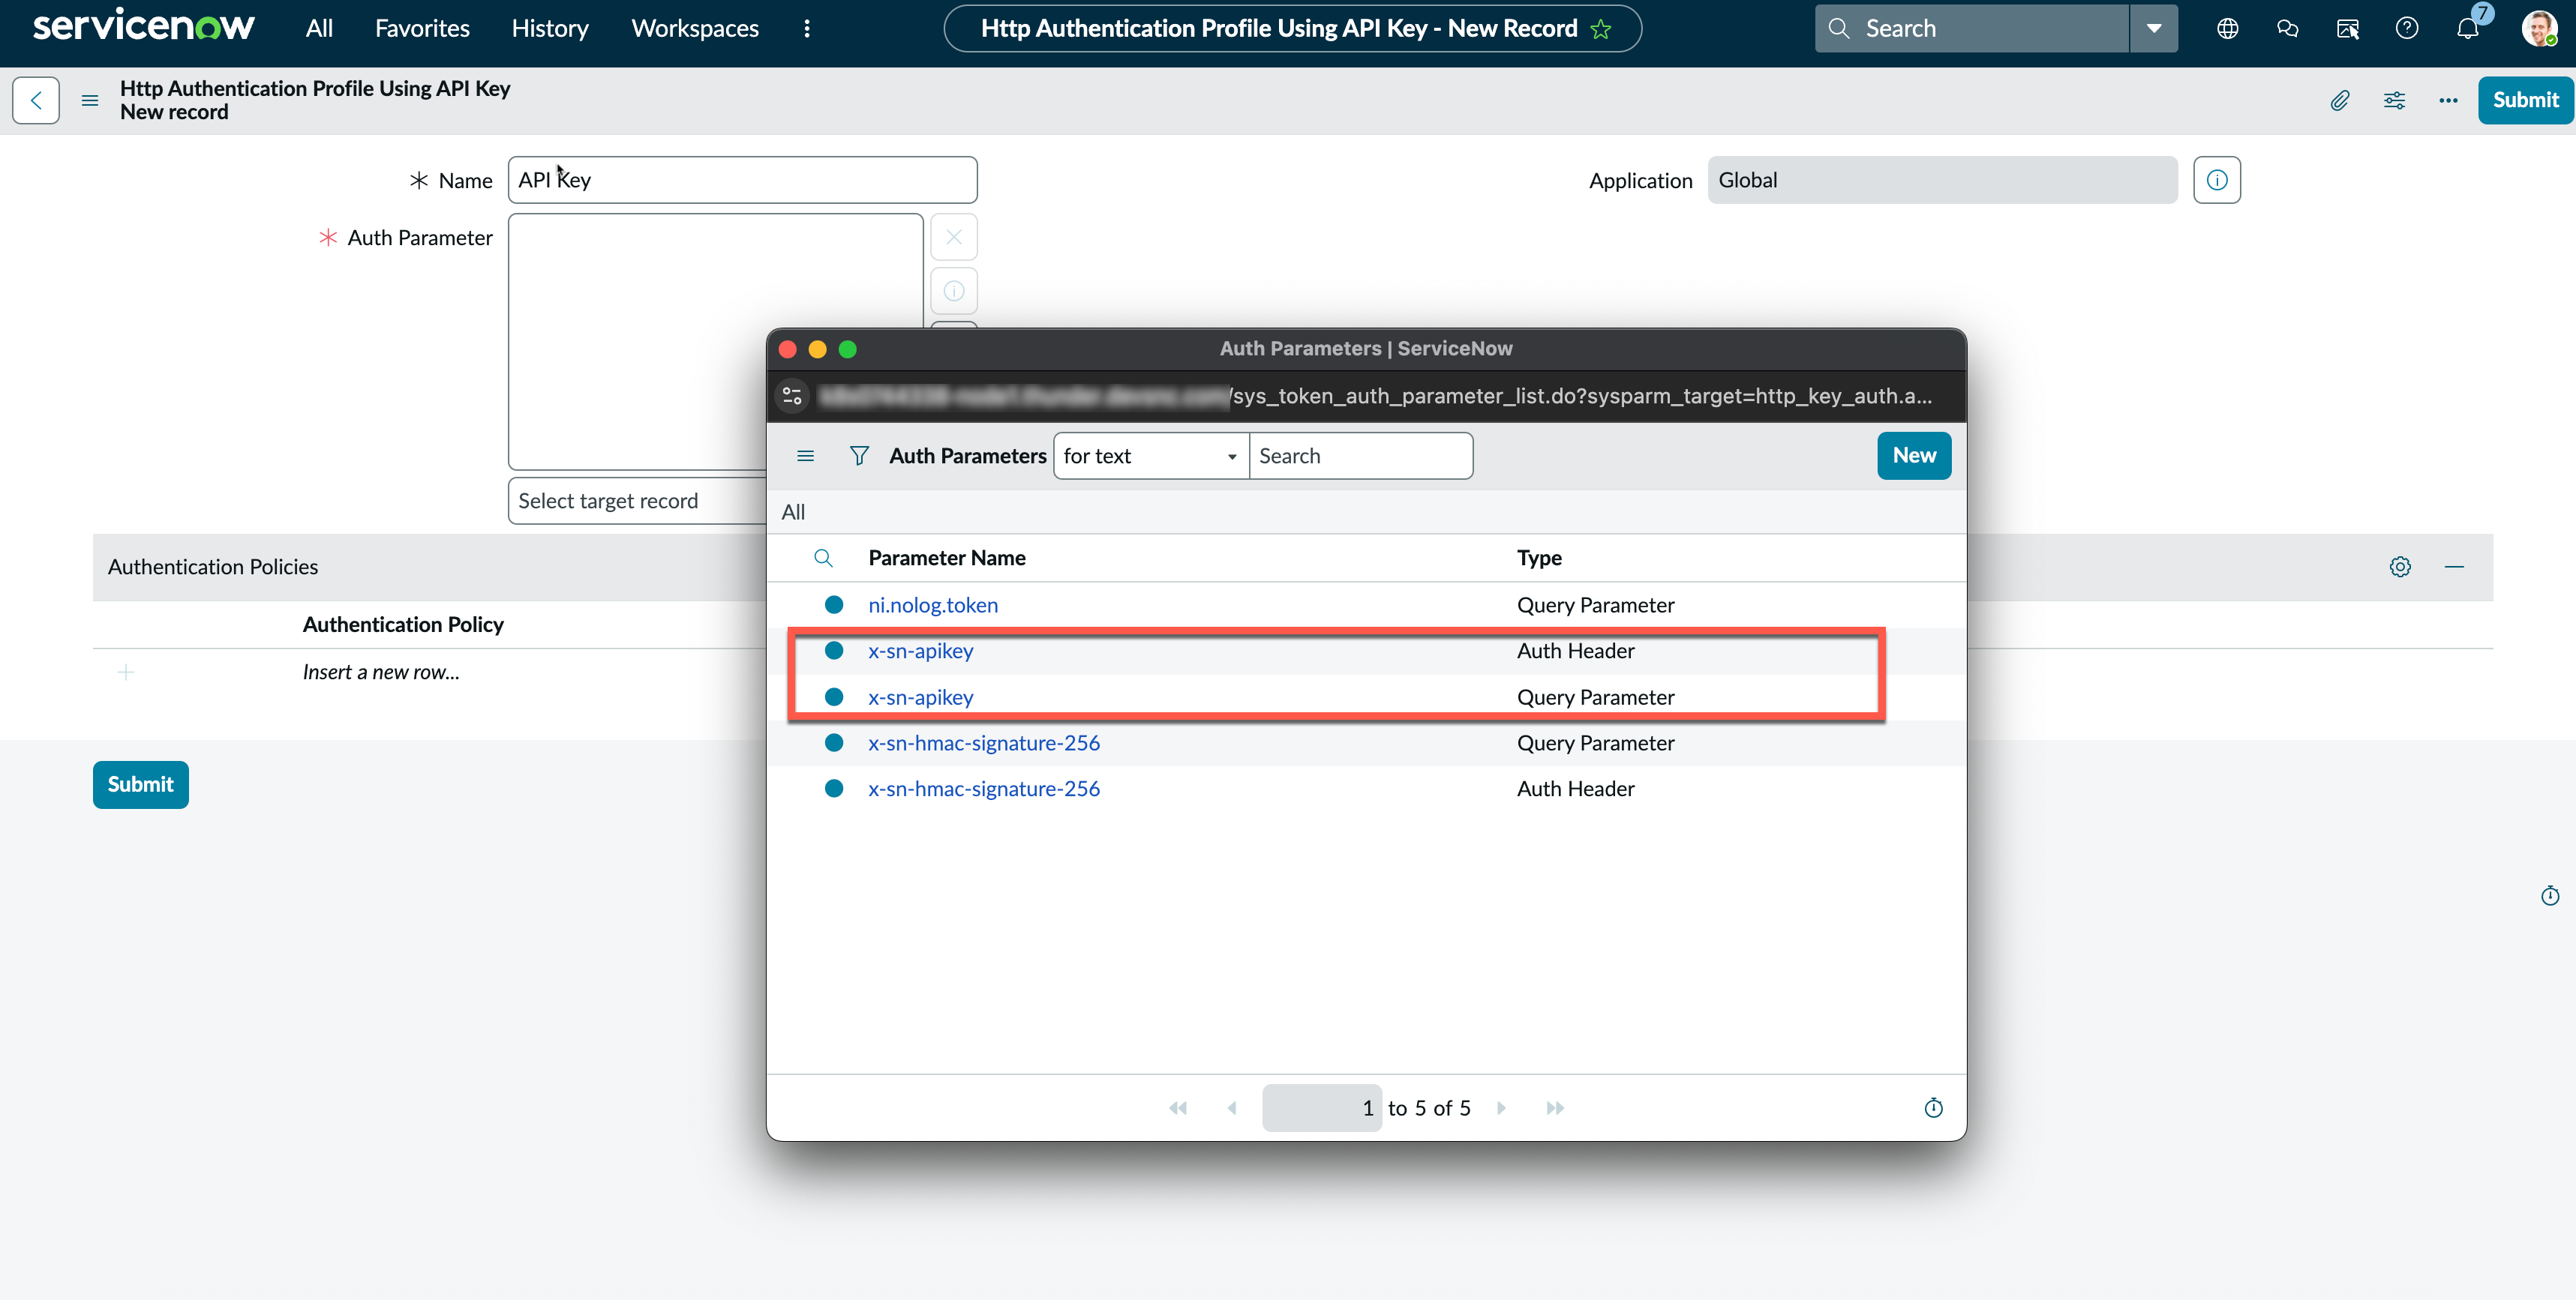The image size is (2576, 1300).
Task: Sort by the Parameter Name column
Action: tap(947, 558)
